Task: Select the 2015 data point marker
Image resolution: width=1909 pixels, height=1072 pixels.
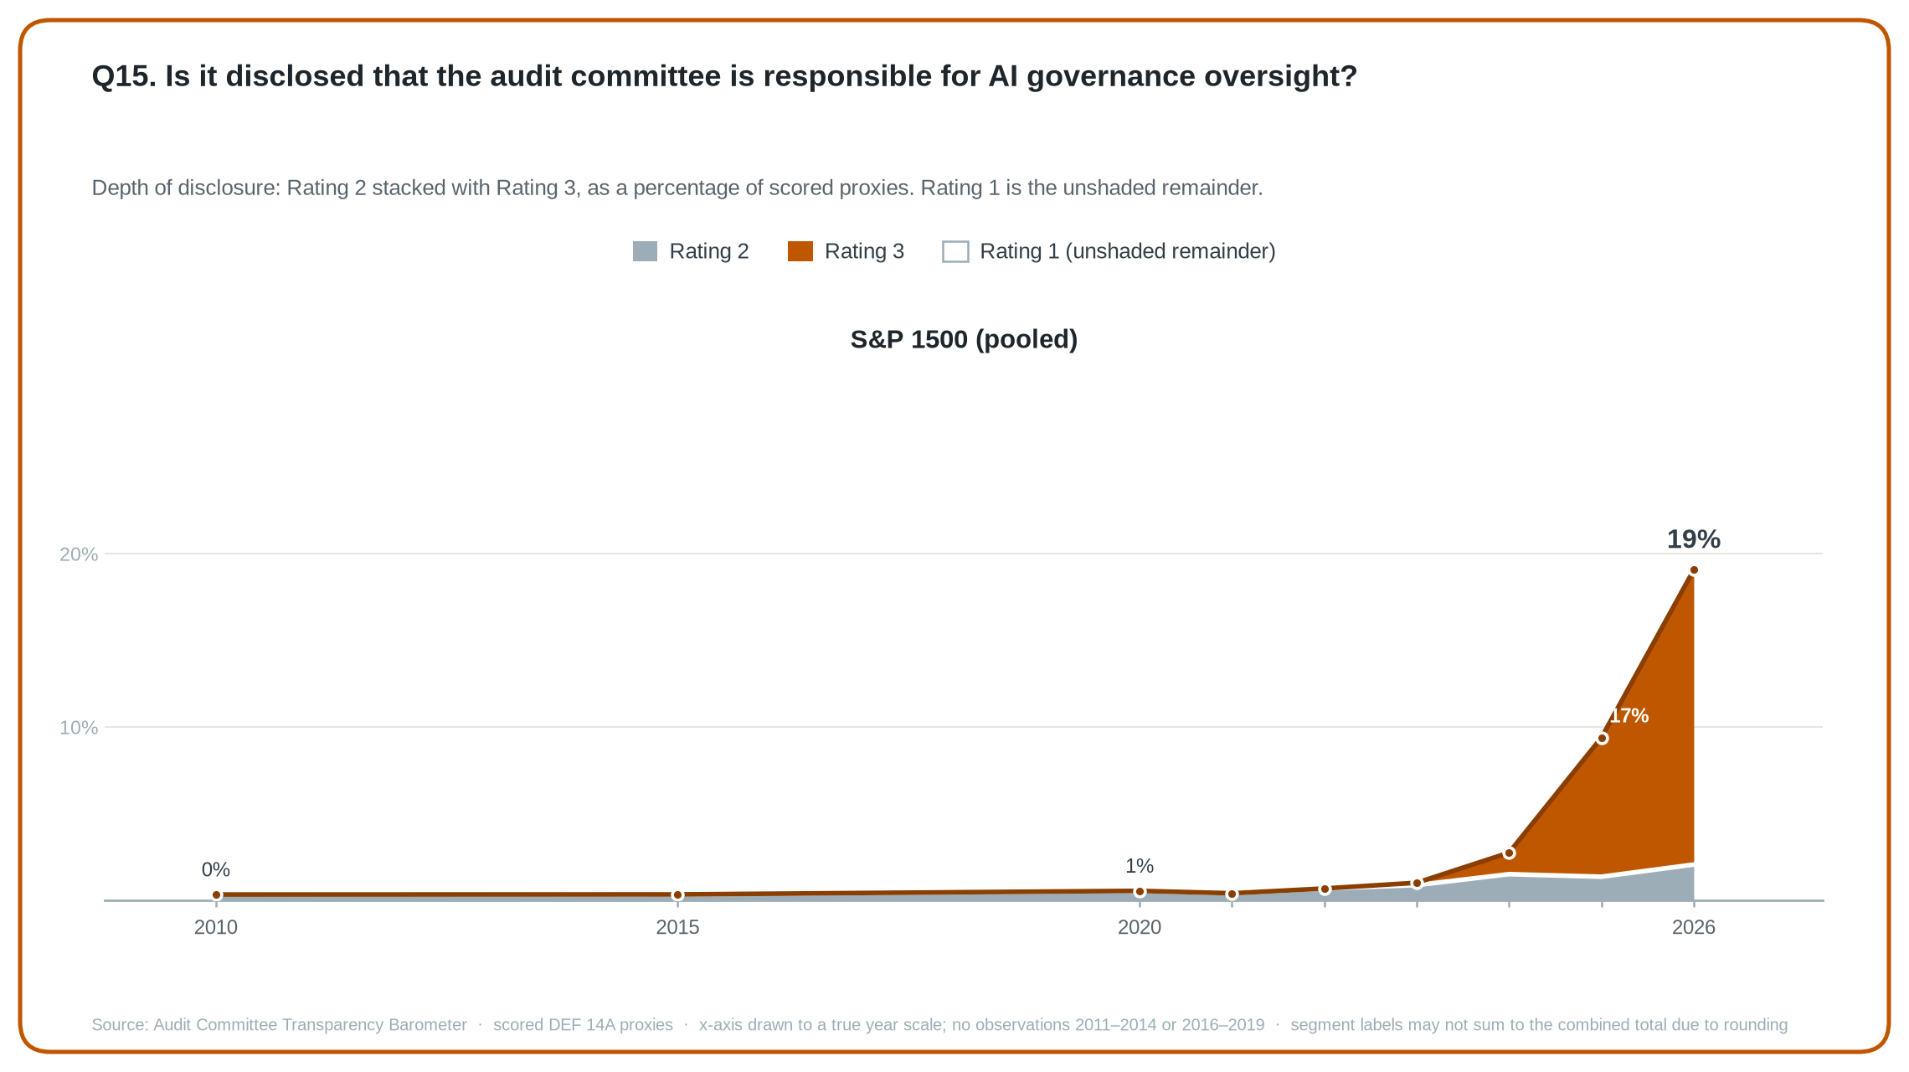Action: 678,895
